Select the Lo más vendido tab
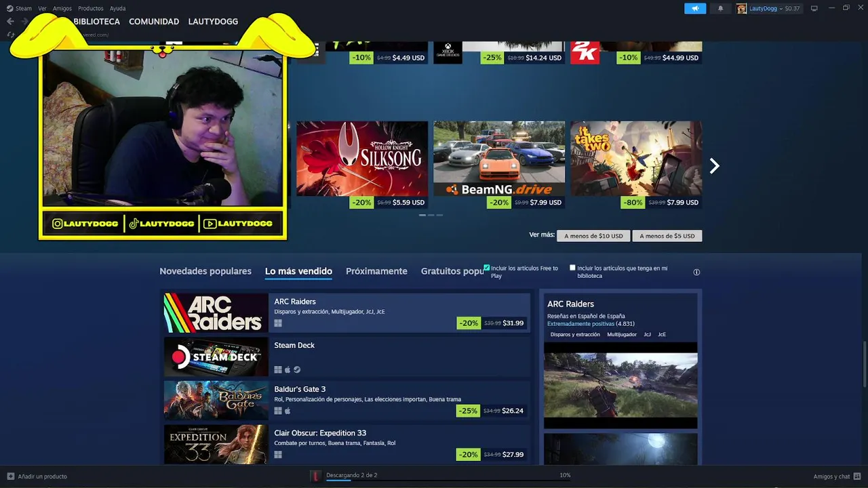 click(298, 271)
